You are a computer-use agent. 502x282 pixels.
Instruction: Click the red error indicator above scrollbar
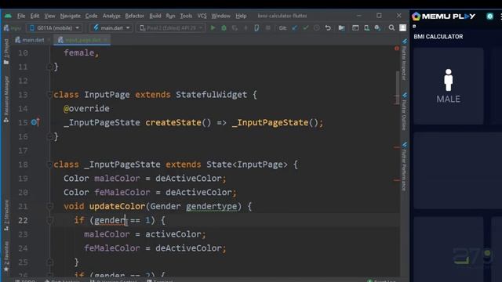(x=397, y=49)
